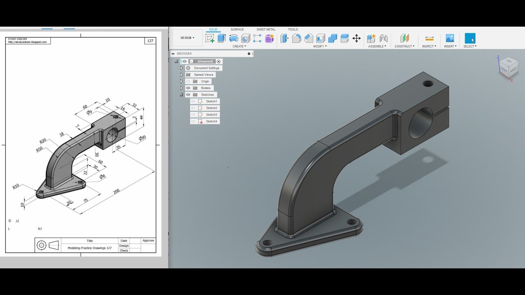Select the Revolve tool
The width and height of the screenshot is (525, 295).
(234, 39)
